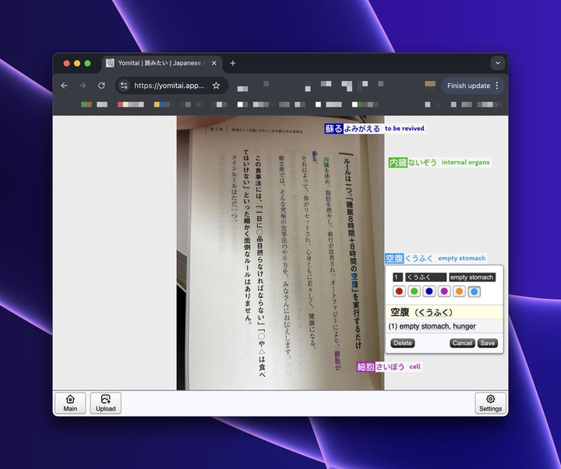Go back with the browser back arrow
Image resolution: width=561 pixels, height=469 pixels.
pos(64,86)
